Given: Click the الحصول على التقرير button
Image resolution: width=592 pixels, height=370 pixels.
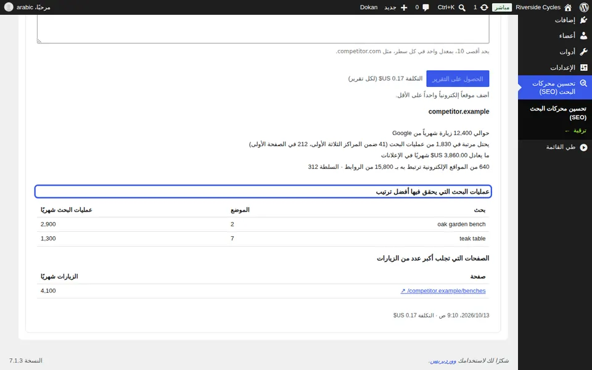Looking at the screenshot, I should click(458, 78).
